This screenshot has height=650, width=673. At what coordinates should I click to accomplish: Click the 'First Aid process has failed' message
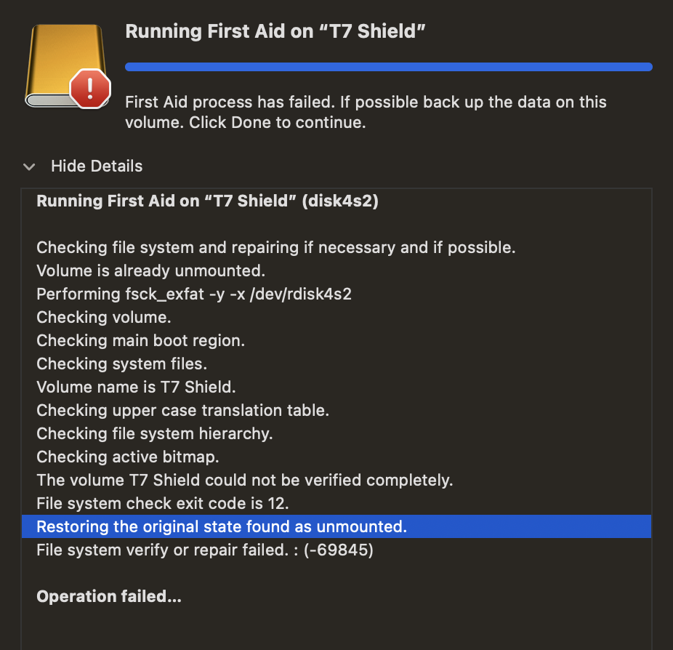coord(366,112)
